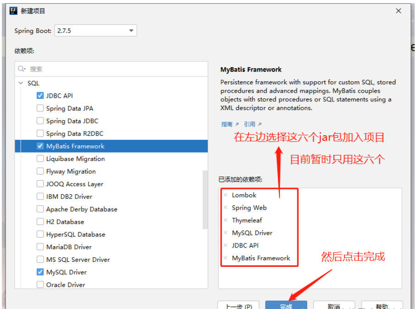The height and width of the screenshot is (309, 417).
Task: Remove JDBC API from added dependencies
Action: click(226, 245)
